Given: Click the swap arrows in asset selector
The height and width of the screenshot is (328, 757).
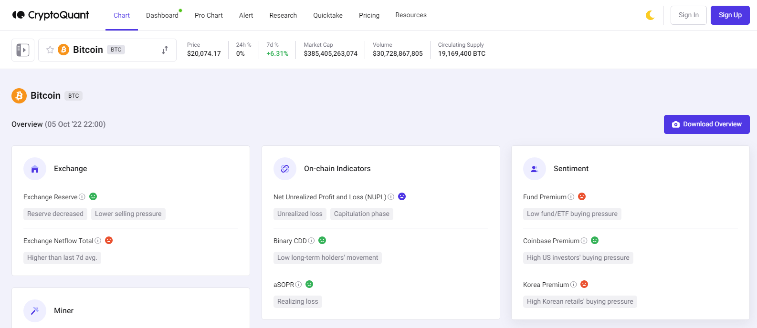Looking at the screenshot, I should (x=165, y=50).
